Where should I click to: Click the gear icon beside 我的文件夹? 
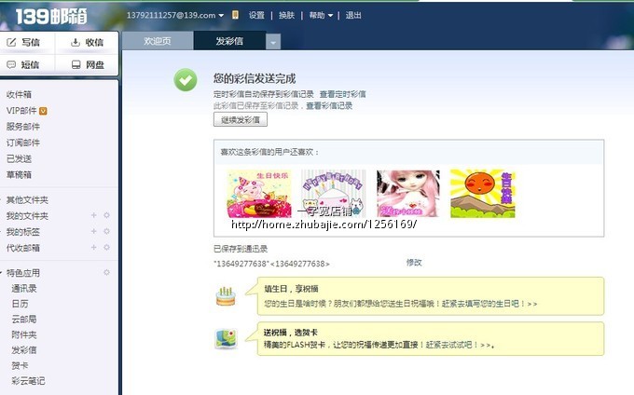pos(106,215)
